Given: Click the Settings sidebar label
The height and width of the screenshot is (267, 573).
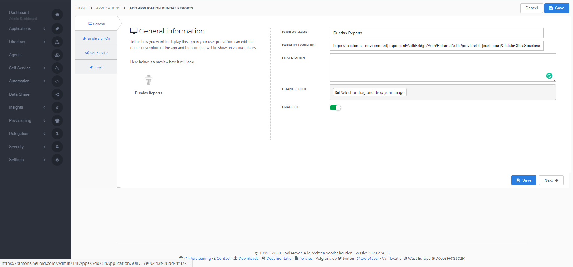Looking at the screenshot, I should point(16,160).
